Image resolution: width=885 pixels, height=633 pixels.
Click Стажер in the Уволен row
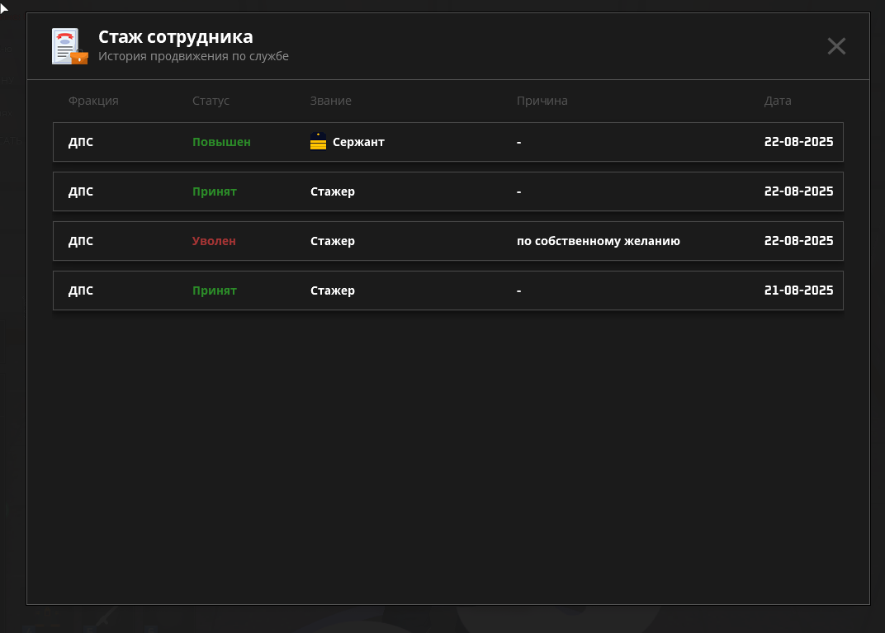[333, 241]
